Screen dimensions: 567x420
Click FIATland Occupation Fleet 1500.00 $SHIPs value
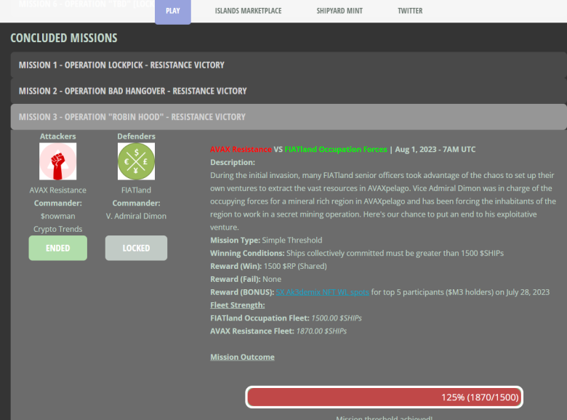click(337, 318)
